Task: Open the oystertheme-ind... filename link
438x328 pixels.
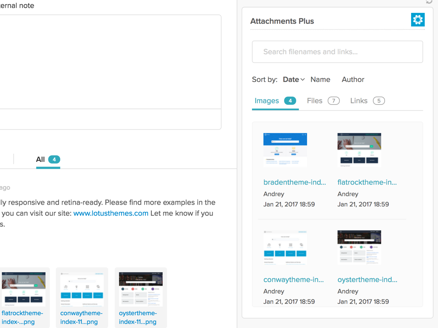Action: 367,279
